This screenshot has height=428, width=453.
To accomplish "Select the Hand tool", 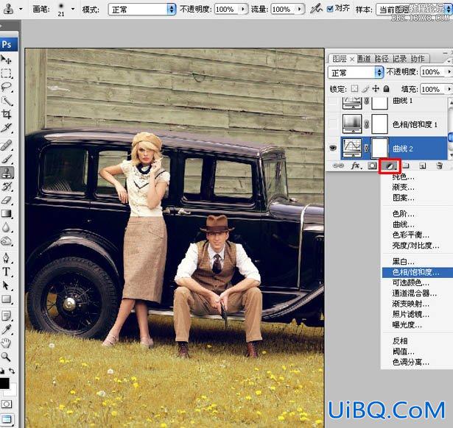I will click(x=6, y=343).
